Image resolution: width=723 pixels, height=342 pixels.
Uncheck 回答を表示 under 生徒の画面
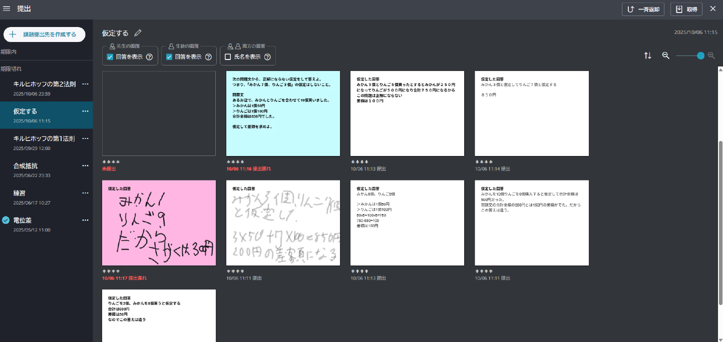point(169,56)
